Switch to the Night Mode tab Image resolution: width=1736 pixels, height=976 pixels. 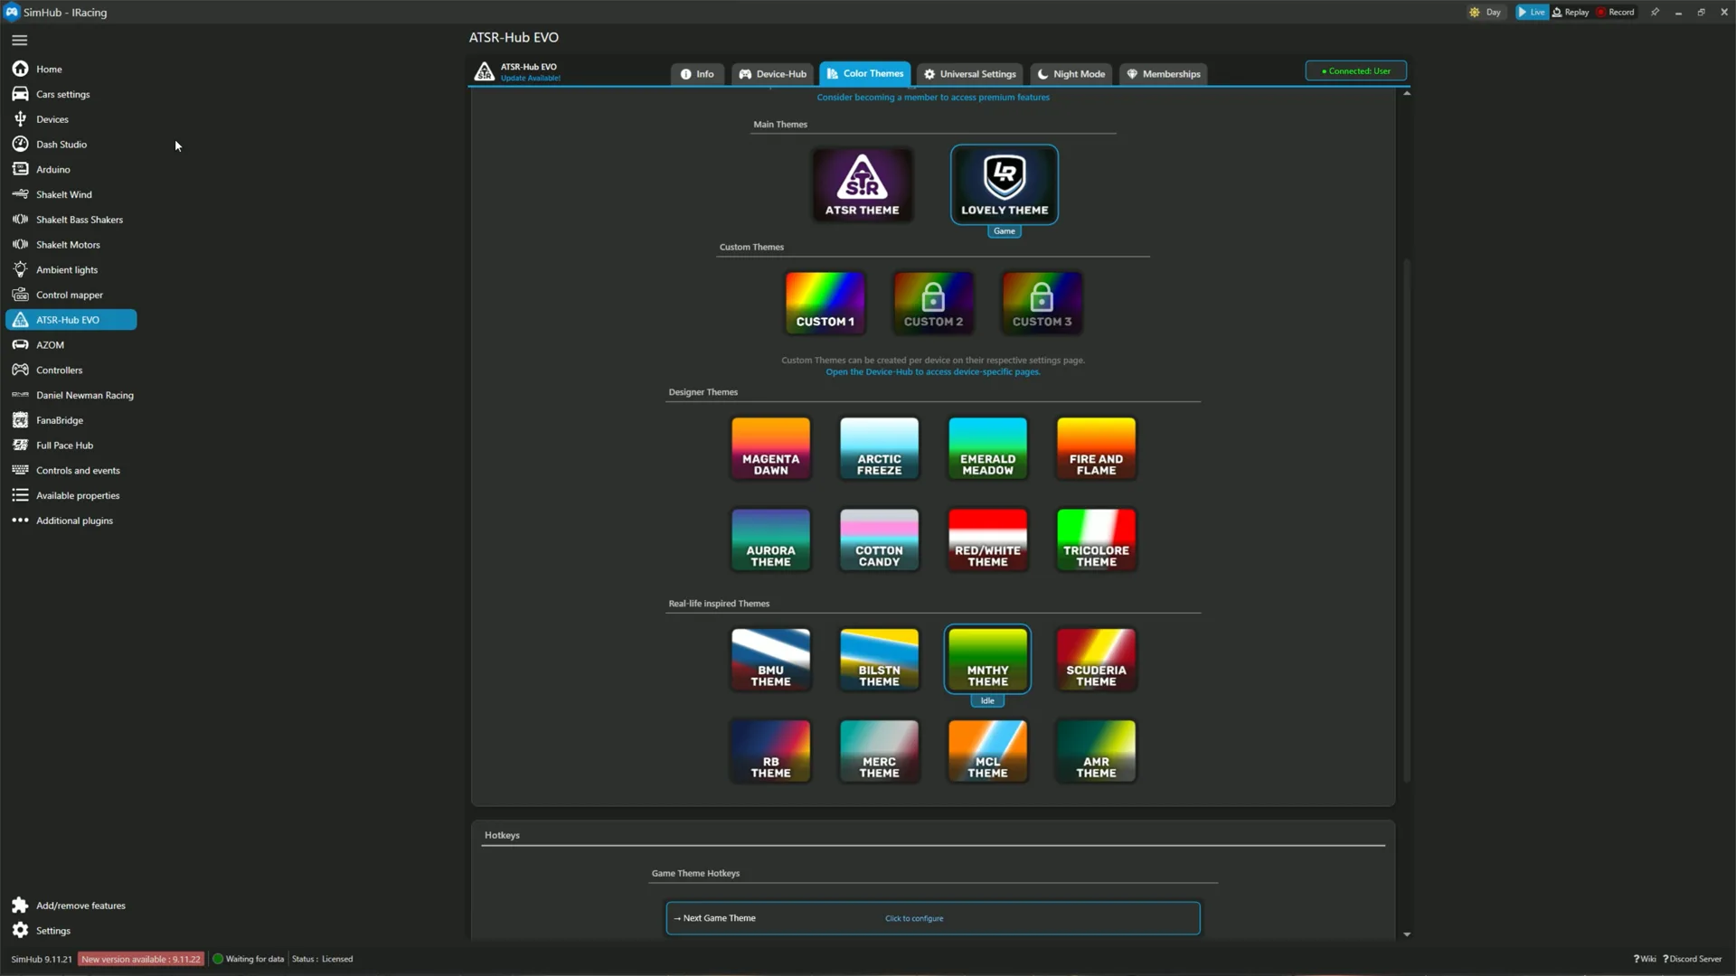(1071, 74)
